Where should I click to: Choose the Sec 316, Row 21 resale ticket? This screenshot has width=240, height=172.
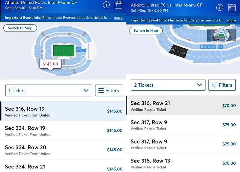click(x=183, y=106)
